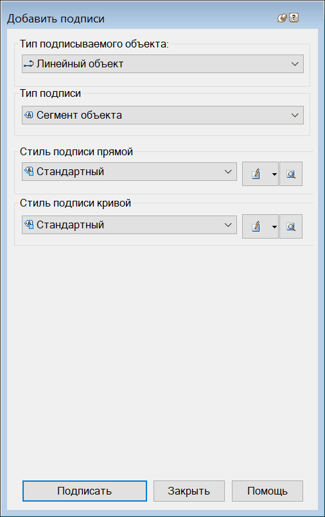Viewport: 325px width, 517px height.
Task: Click the line icon beside Линейный объект
Action: click(x=29, y=64)
